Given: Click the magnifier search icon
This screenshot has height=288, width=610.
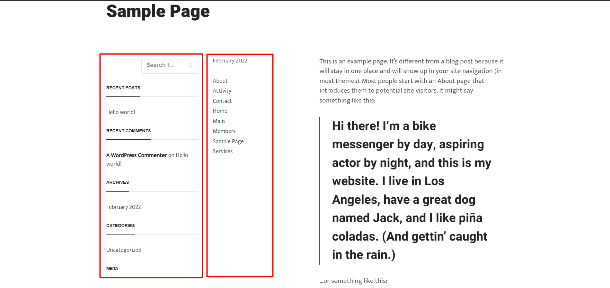Looking at the screenshot, I should click(x=190, y=65).
